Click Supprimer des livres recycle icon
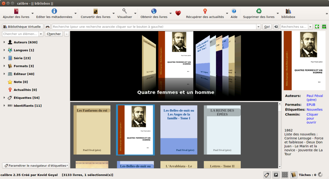The image size is (329, 179). click(259, 11)
